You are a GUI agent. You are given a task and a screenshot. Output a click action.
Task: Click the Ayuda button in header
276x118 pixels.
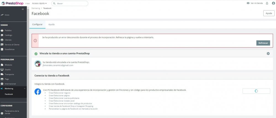[269, 13]
